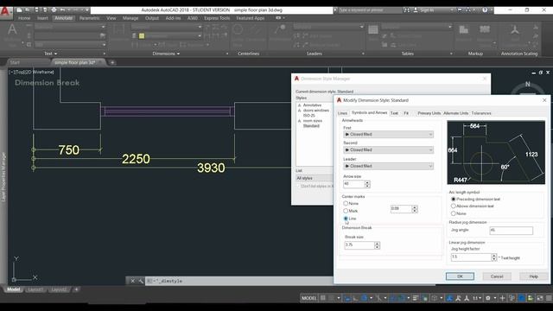This screenshot has height=311, width=553.
Task: Click the Dimension tool icon in ribbon
Action: tap(118, 30)
